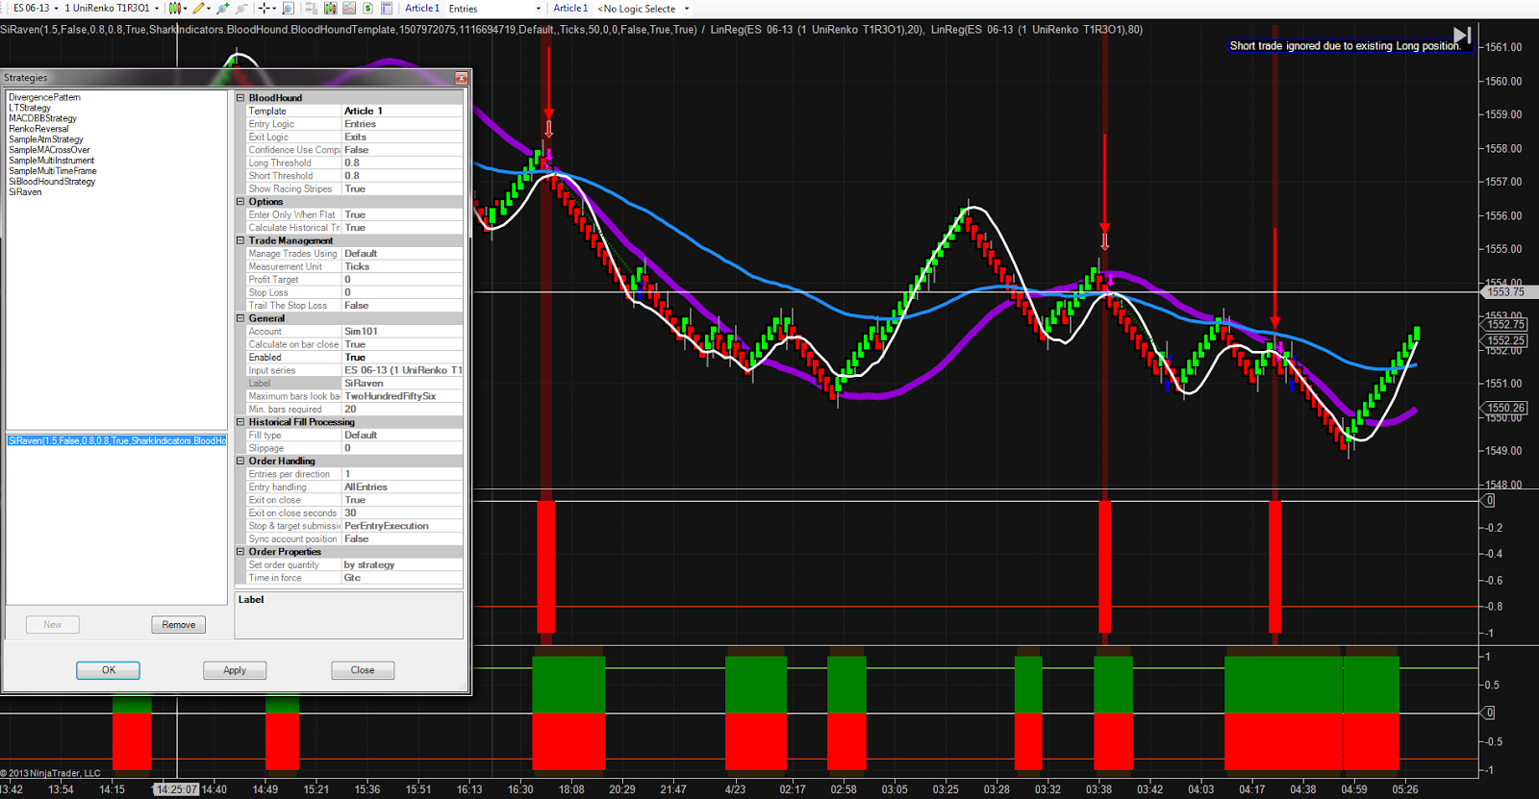The height and width of the screenshot is (799, 1539).
Task: Select MACDBBStrategy in the list
Action: point(42,118)
